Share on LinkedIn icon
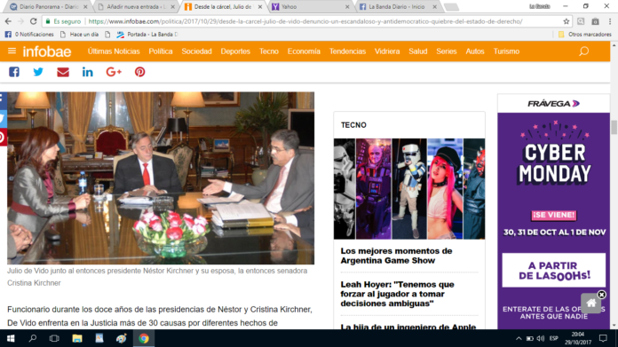Image resolution: width=618 pixels, height=347 pixels. tap(88, 72)
